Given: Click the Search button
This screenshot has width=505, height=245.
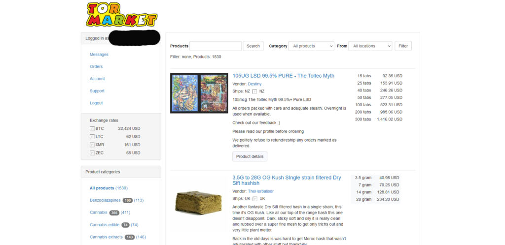Looking at the screenshot, I should [253, 46].
